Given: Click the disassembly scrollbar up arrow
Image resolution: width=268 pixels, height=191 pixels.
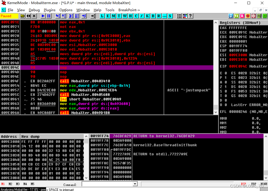Looking at the screenshot, I should [x=216, y=23].
